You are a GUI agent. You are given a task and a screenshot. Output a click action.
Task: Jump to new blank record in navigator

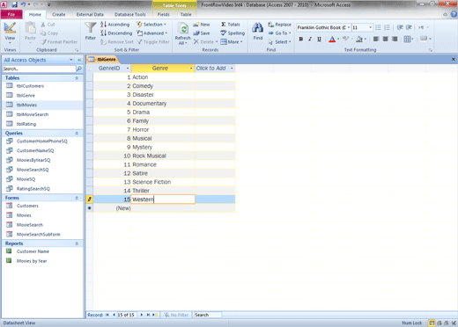pyautogui.click(x=155, y=315)
